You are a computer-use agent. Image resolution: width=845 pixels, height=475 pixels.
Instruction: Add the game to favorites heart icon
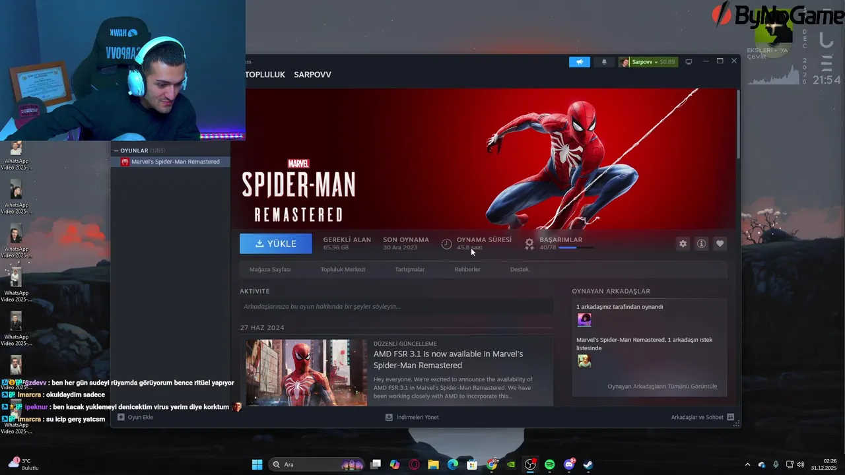(720, 243)
